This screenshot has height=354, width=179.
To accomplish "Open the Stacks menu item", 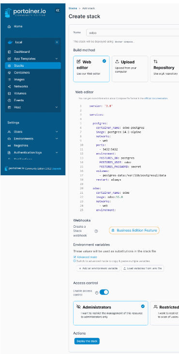I will point(33,66).
